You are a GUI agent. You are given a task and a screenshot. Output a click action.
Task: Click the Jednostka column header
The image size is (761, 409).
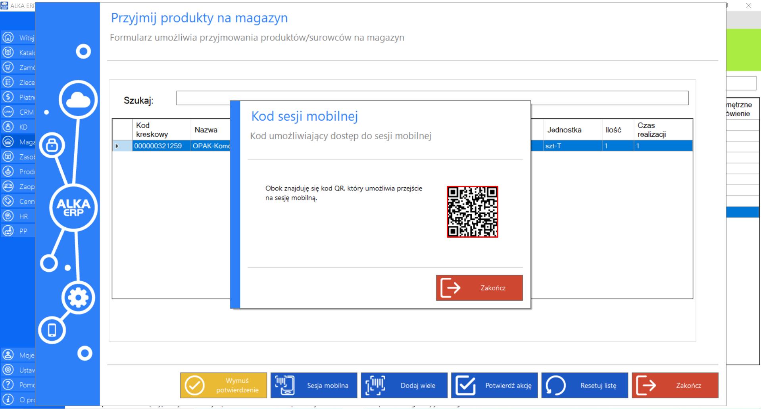coord(573,130)
